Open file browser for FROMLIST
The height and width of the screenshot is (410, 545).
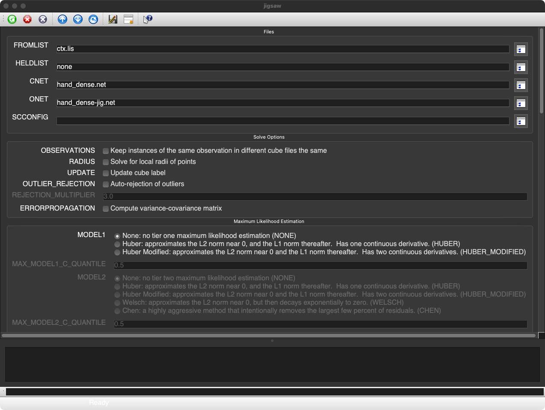click(x=521, y=49)
